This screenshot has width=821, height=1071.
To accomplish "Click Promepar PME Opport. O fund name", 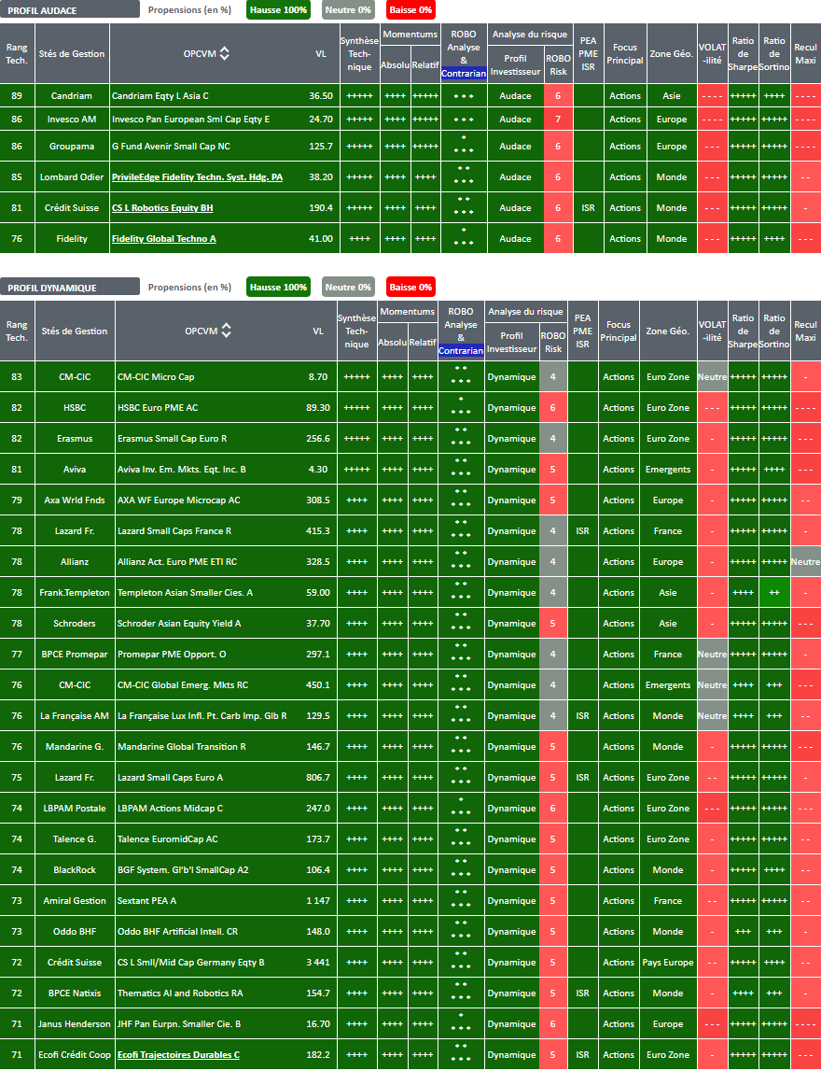I will (x=172, y=654).
